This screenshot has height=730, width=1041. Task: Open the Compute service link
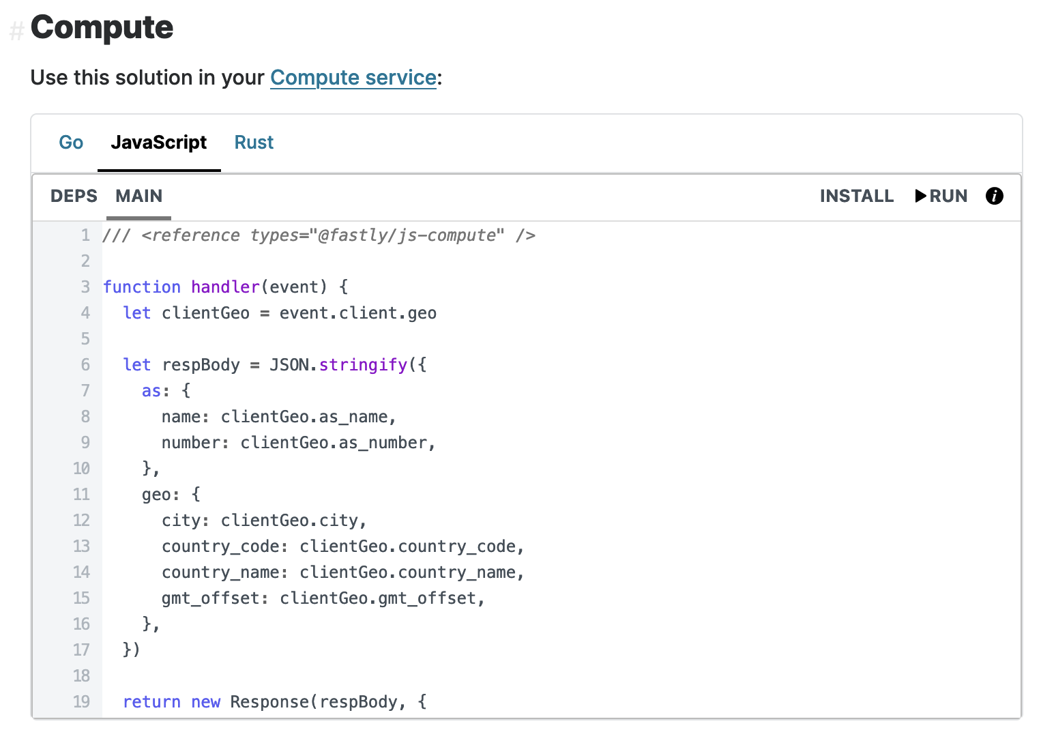pyautogui.click(x=353, y=78)
